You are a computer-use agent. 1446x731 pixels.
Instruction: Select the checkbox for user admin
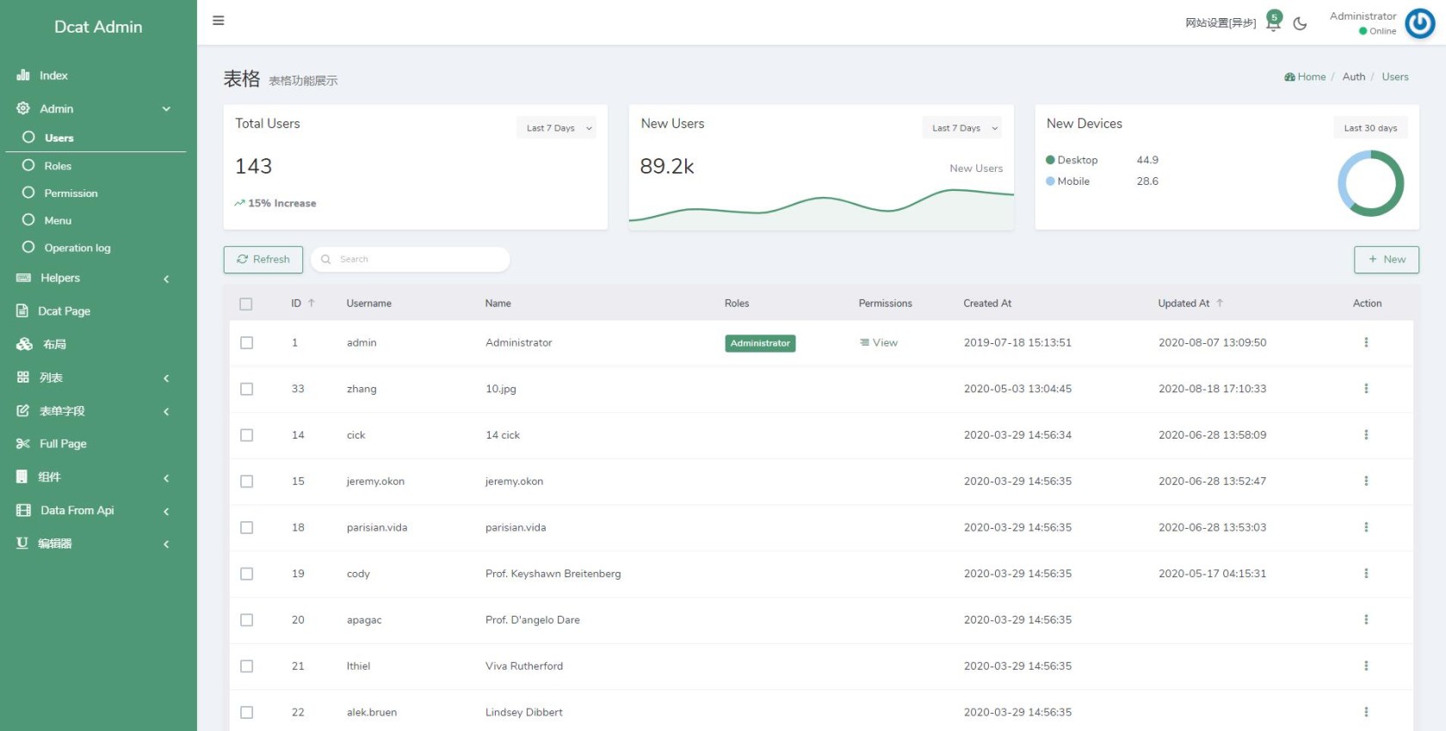(x=246, y=343)
